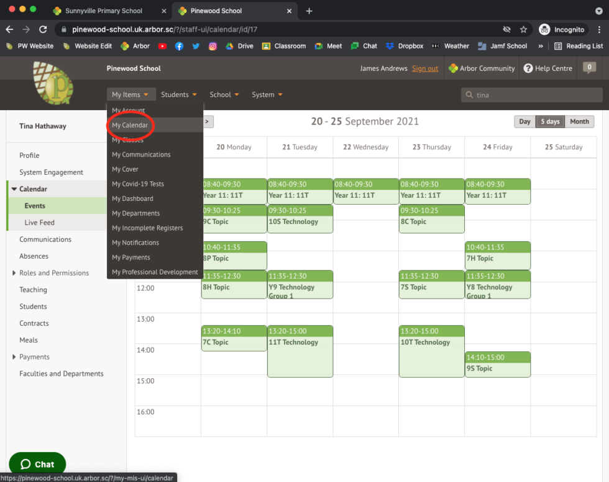The image size is (609, 482).
Task: Bookmark this page with star icon
Action: click(x=523, y=29)
